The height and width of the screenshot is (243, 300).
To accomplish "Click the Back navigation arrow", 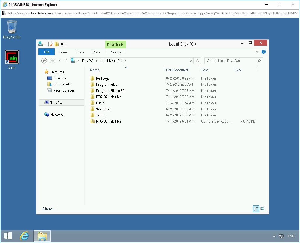I will [44, 61].
